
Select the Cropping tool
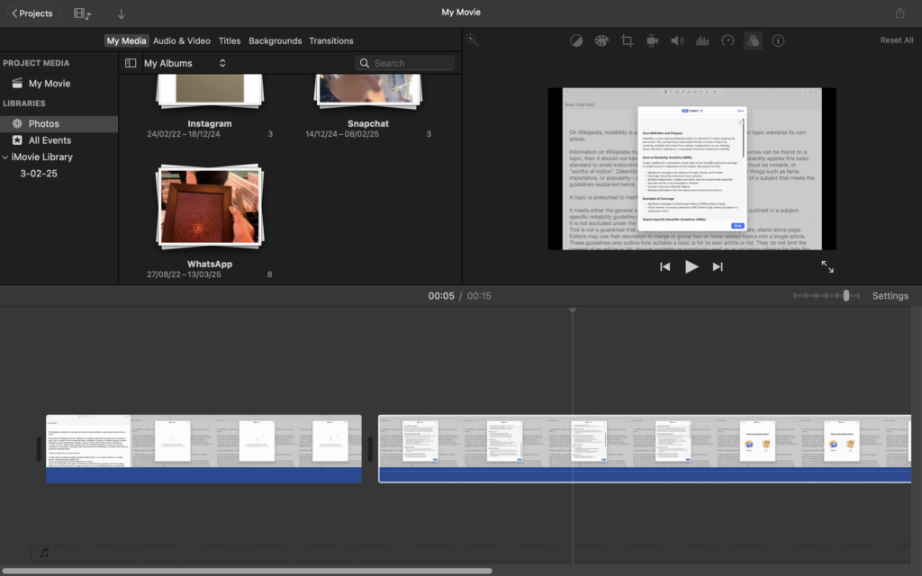(x=628, y=40)
